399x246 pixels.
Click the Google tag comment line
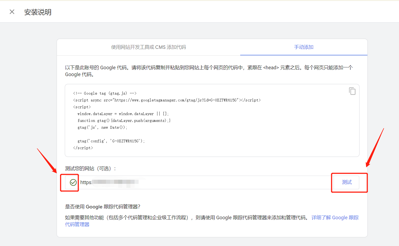pyautogui.click(x=105, y=93)
